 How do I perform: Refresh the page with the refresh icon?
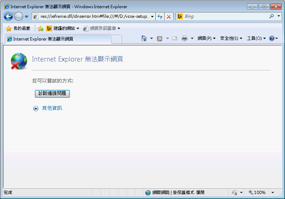coord(160,17)
